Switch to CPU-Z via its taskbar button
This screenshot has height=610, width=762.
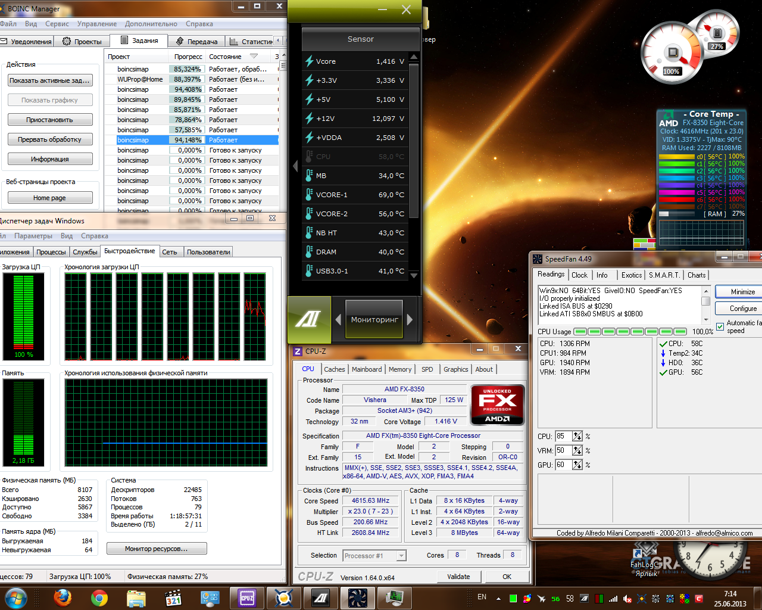(x=247, y=597)
